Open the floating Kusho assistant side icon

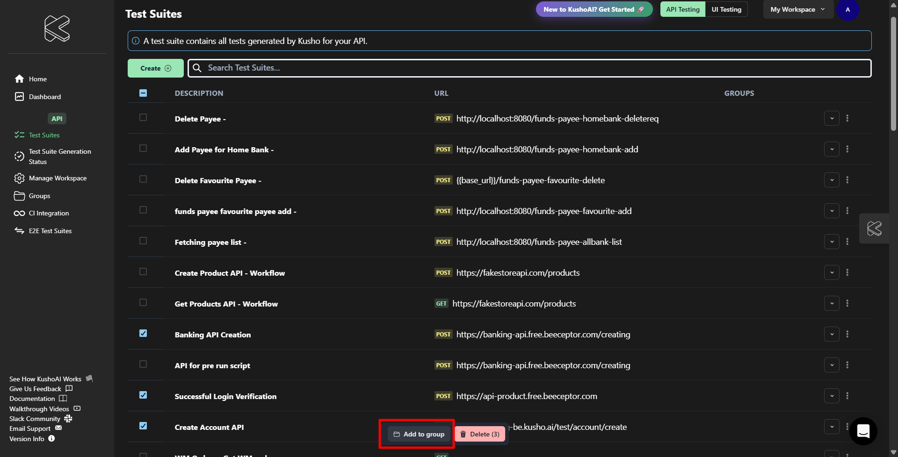coord(874,228)
